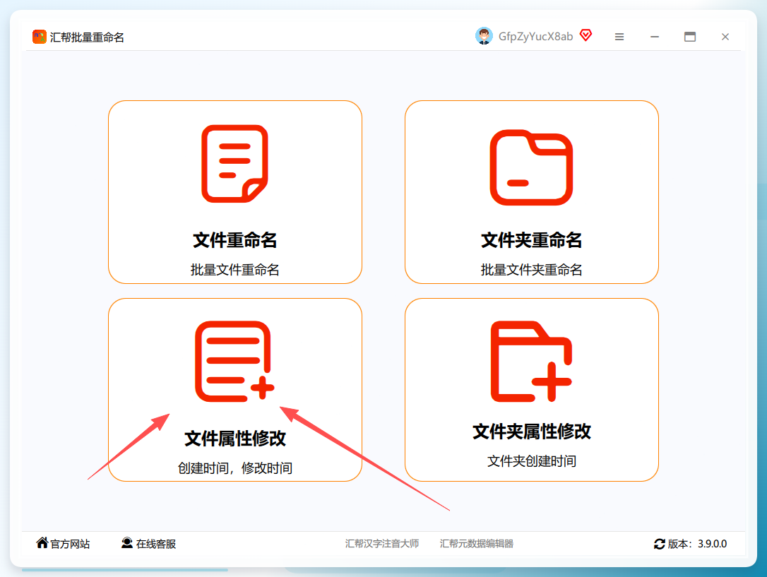
Task: Select the 文件夹属性修改 title text
Action: click(x=532, y=432)
